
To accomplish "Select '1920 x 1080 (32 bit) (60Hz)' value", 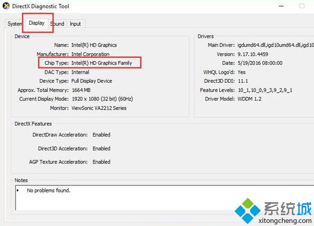I will pos(102,99).
